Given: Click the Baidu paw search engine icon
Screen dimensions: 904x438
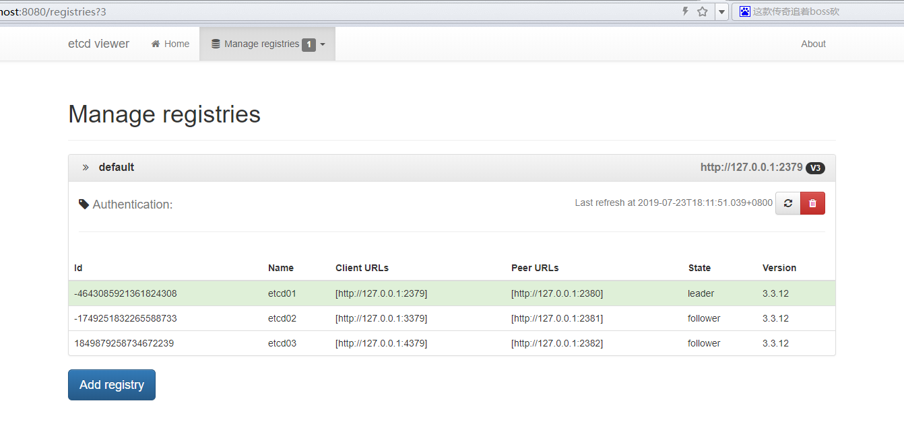Looking at the screenshot, I should pos(744,11).
